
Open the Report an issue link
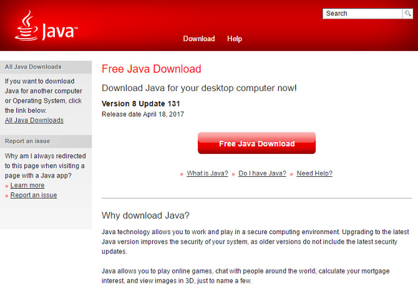coord(34,195)
